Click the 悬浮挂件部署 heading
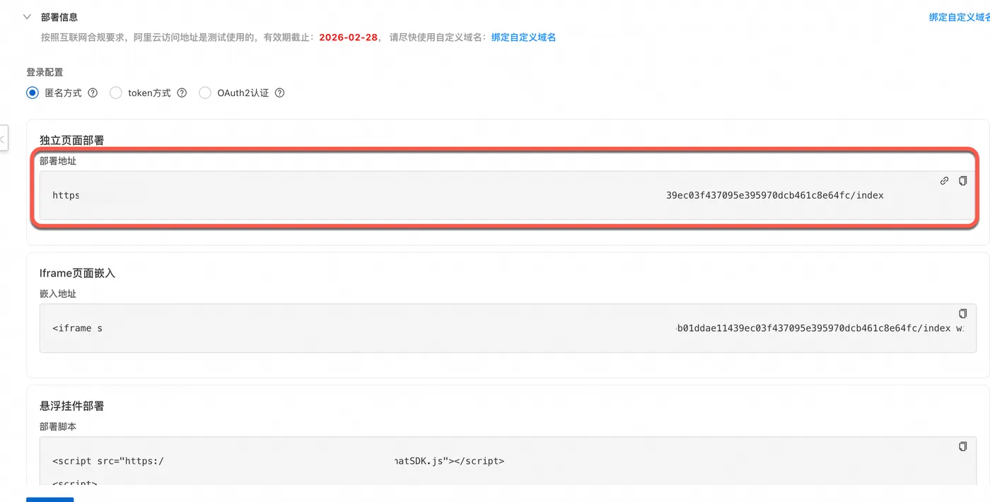Screen dimensions: 990x502 click(x=72, y=406)
